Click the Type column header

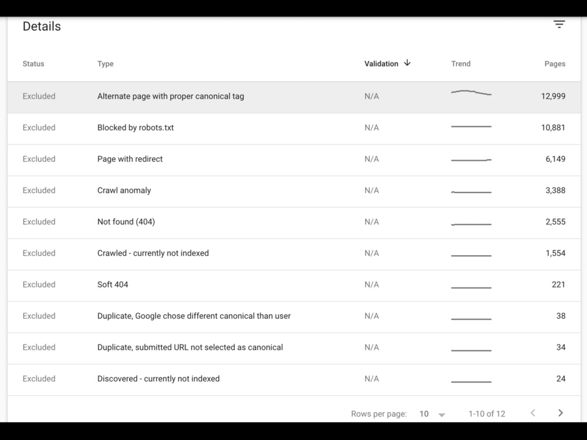(105, 63)
